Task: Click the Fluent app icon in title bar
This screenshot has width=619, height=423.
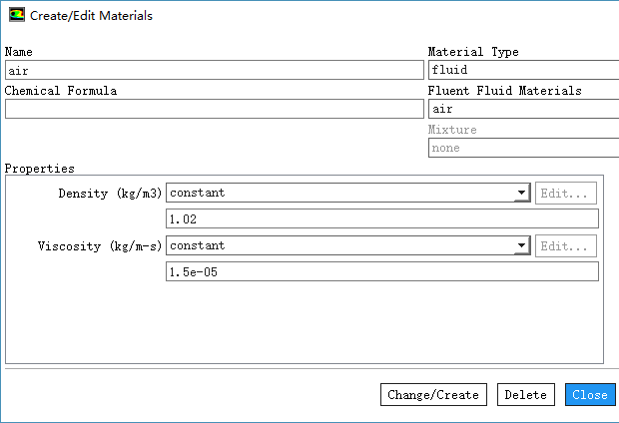Action: tap(16, 16)
